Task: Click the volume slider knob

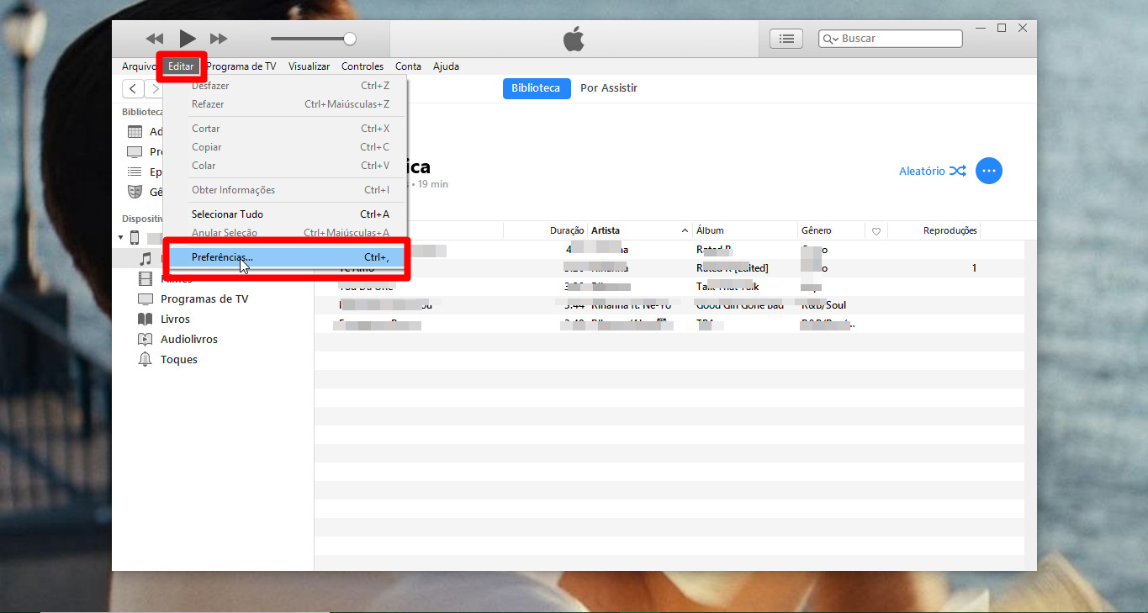Action: click(x=350, y=39)
